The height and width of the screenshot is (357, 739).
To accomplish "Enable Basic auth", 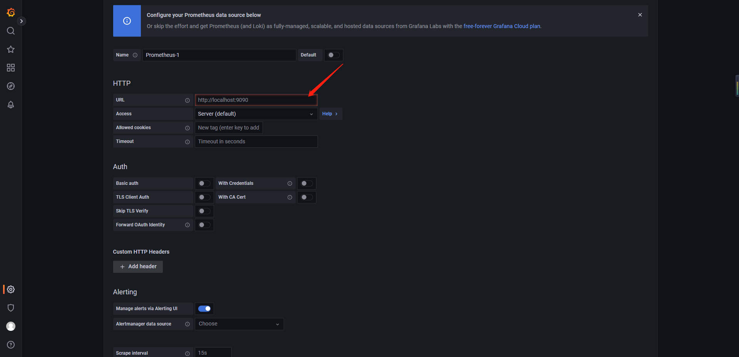I will (204, 183).
